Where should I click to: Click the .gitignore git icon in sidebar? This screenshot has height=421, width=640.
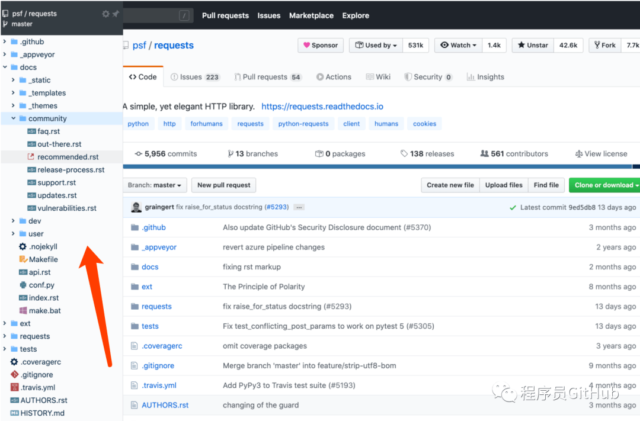[14, 374]
